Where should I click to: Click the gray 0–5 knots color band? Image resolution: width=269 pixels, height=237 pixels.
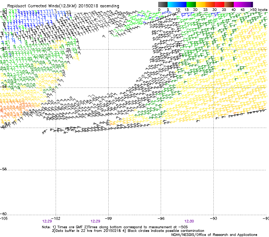tap(163, 4)
